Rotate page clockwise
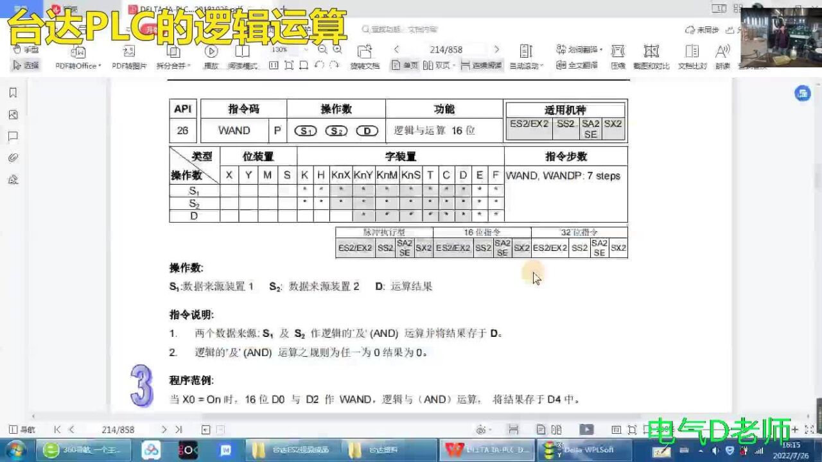 pos(334,65)
